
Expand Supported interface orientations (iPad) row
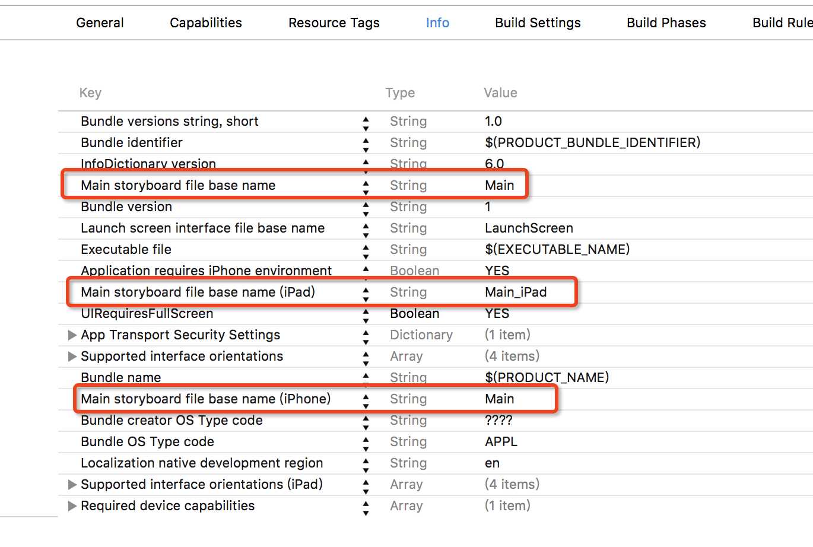point(72,485)
